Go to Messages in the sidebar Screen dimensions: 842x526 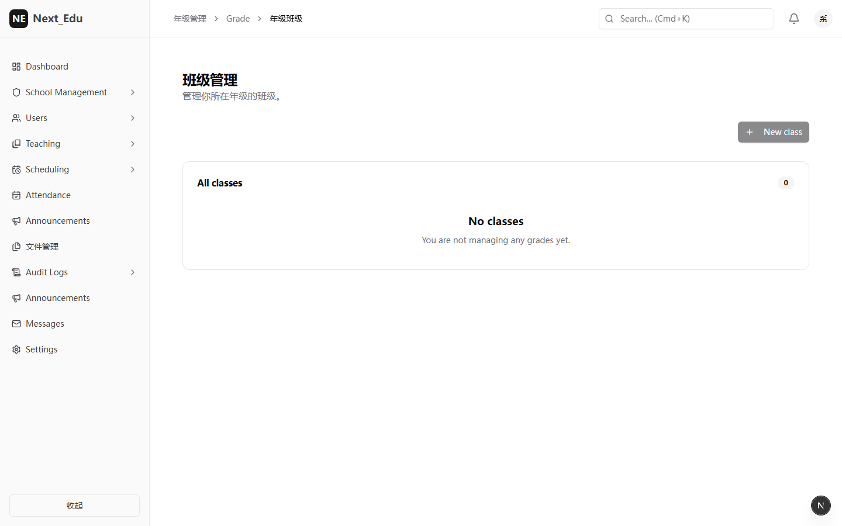tap(74, 324)
